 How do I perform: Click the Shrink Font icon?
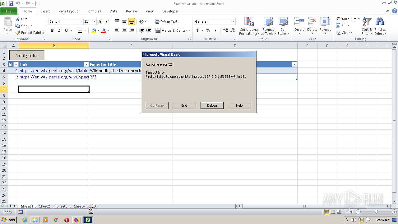pos(107,21)
